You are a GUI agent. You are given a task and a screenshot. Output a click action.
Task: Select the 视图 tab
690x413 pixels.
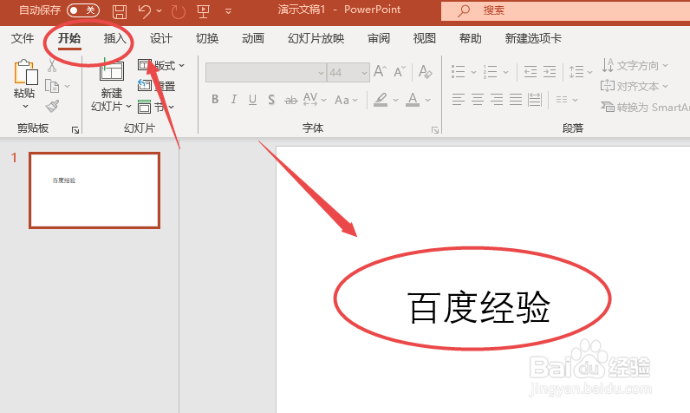pos(424,39)
